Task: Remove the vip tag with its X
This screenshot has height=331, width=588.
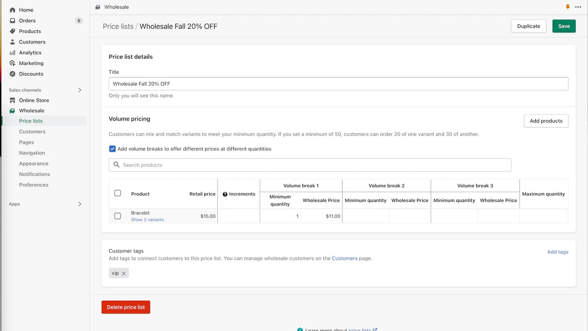Action: click(124, 273)
